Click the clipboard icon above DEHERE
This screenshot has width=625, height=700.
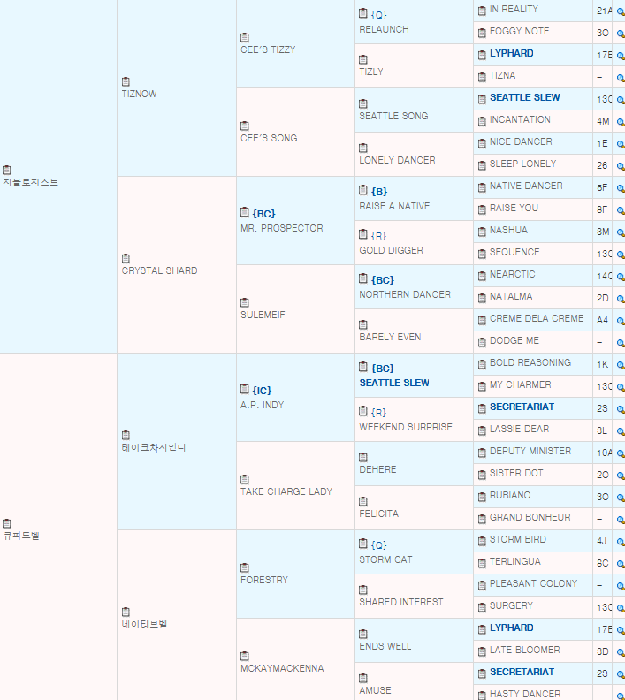[363, 457]
